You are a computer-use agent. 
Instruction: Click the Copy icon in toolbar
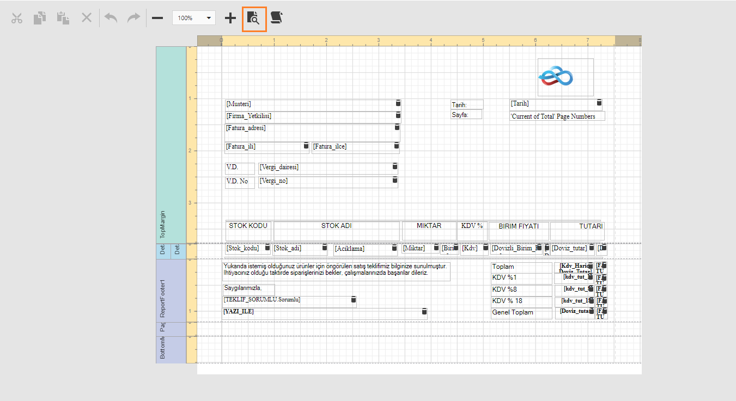pyautogui.click(x=40, y=18)
